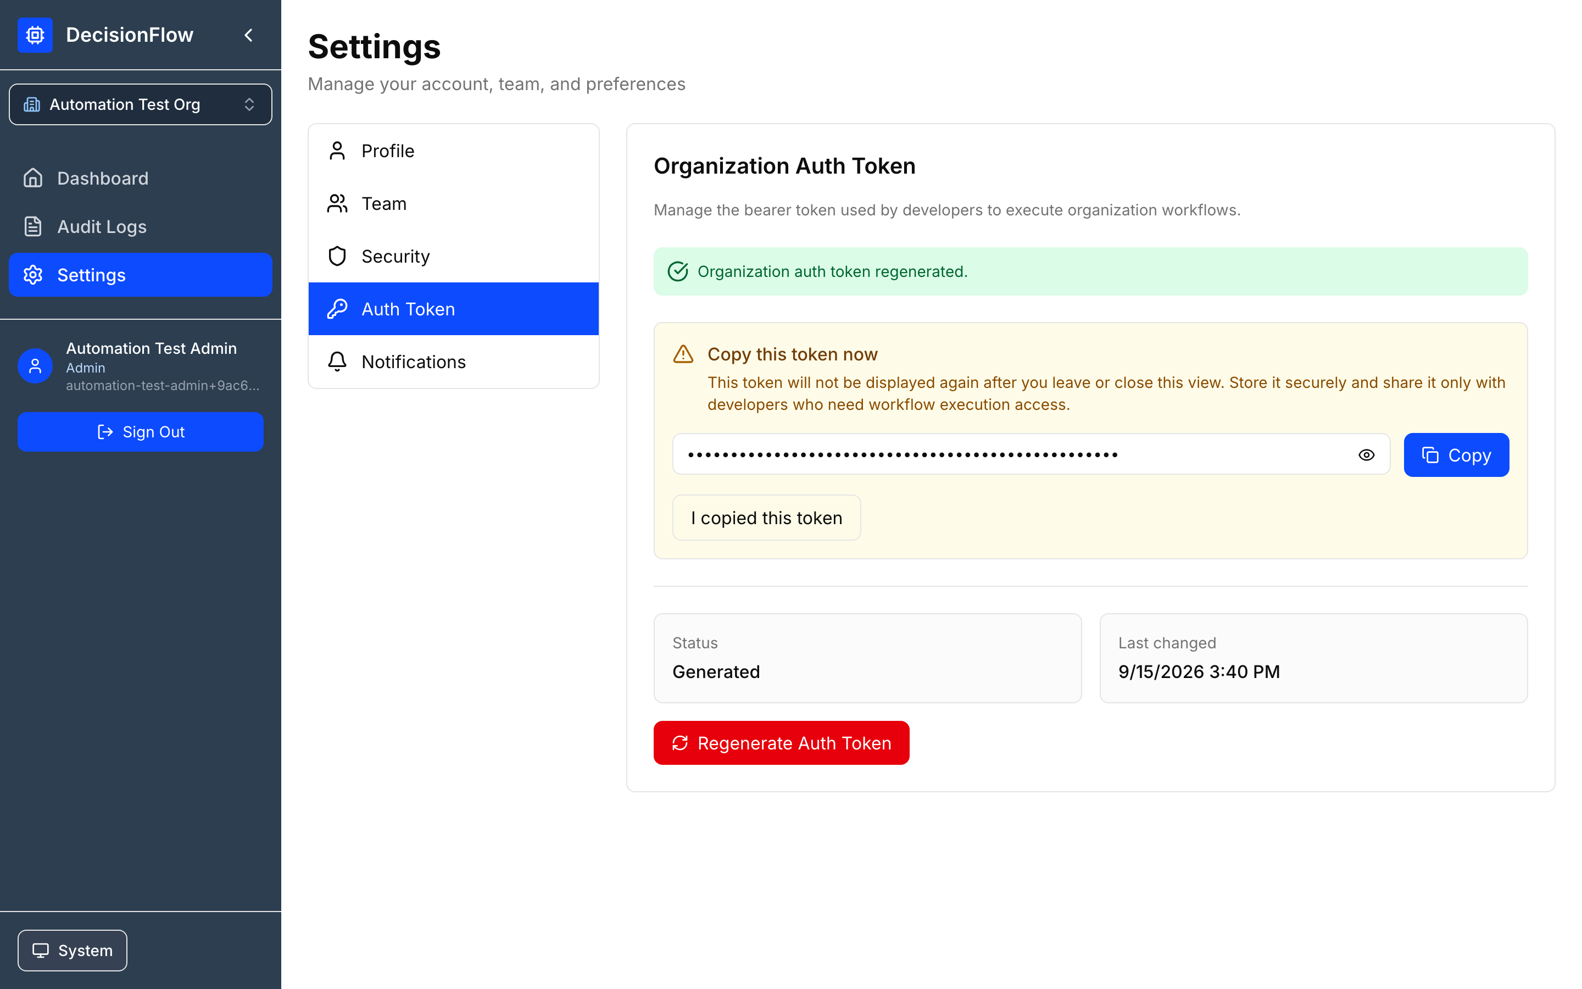Screen dimensions: 1582x989
Task: Click the green success checkmark icon
Action: tap(678, 271)
